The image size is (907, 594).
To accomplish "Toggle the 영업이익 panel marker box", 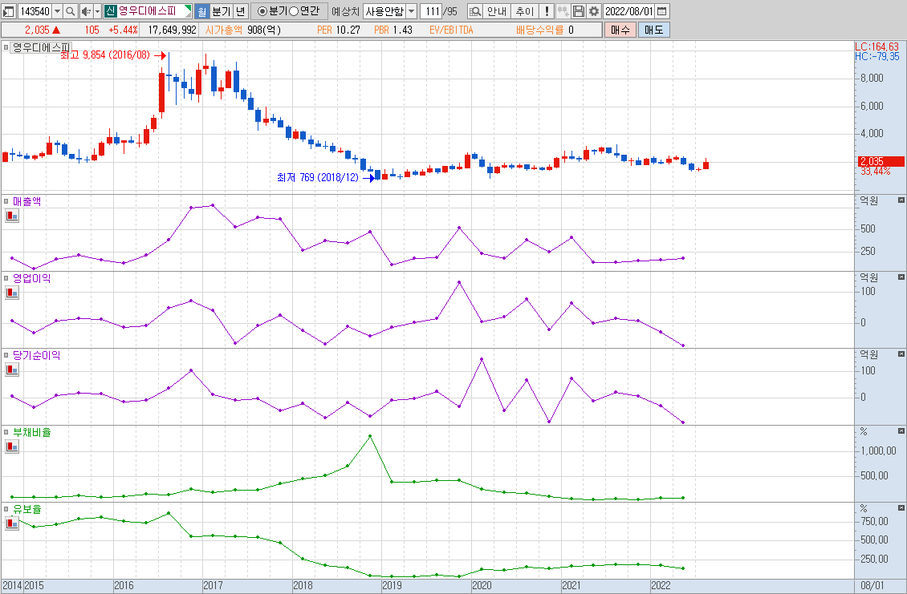I will (6, 278).
